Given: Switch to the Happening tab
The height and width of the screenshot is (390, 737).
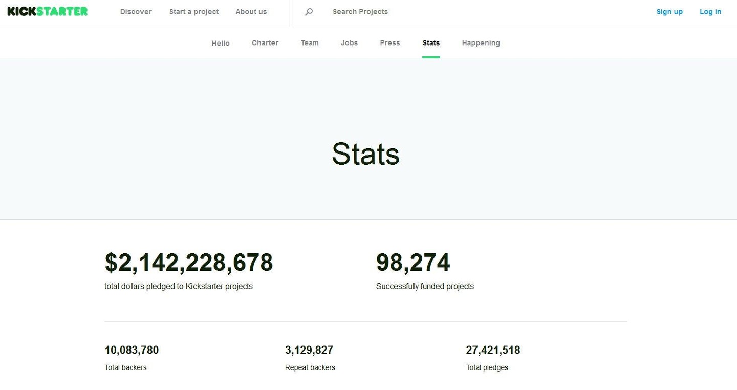Looking at the screenshot, I should coord(481,43).
